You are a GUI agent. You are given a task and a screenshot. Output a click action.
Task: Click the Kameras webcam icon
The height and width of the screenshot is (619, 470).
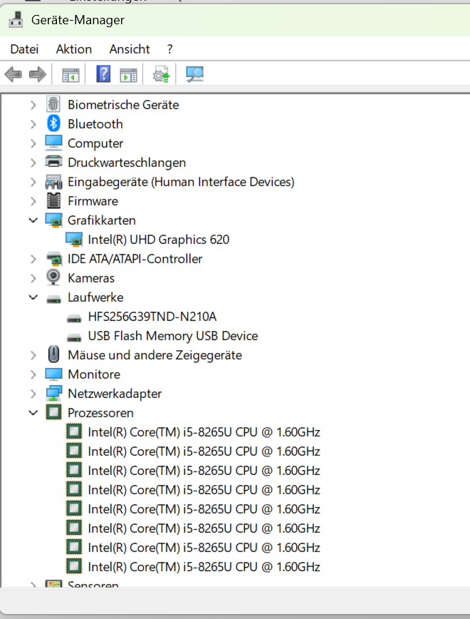53,277
